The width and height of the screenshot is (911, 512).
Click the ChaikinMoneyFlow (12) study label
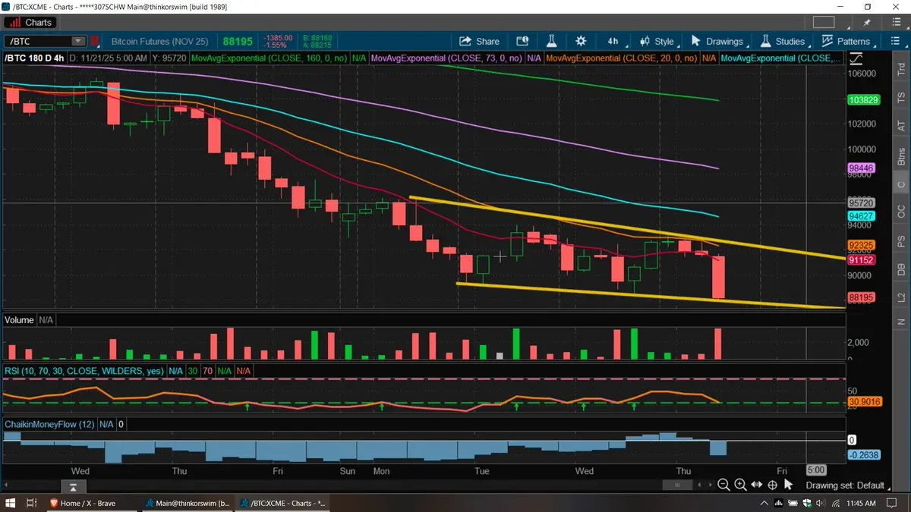pyautogui.click(x=49, y=424)
